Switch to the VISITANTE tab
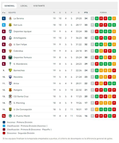Viewport: 119px width, 143px height. [x=39, y=6]
